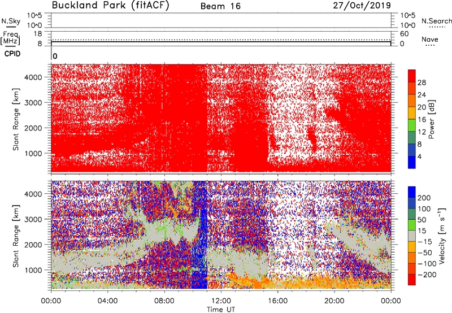
Task: Click the '4' tick on power colorbar
Action: pyautogui.click(x=419, y=156)
